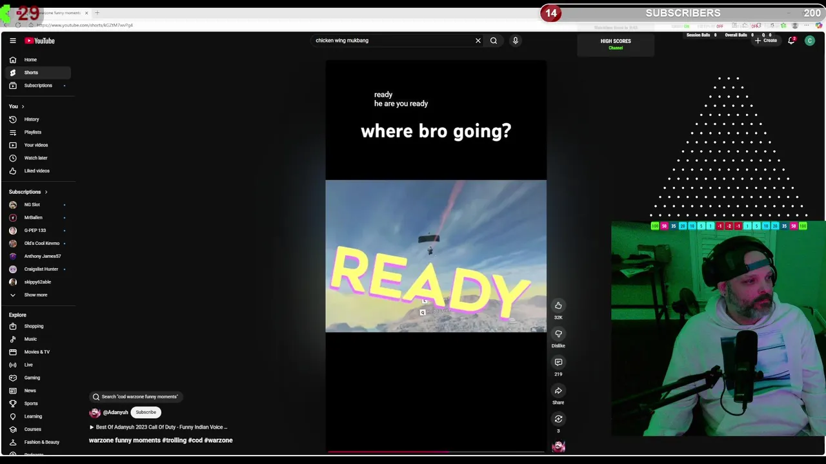Image resolution: width=826 pixels, height=464 pixels.
Task: Close the warzone funny moments browser tab
Action: [x=86, y=13]
